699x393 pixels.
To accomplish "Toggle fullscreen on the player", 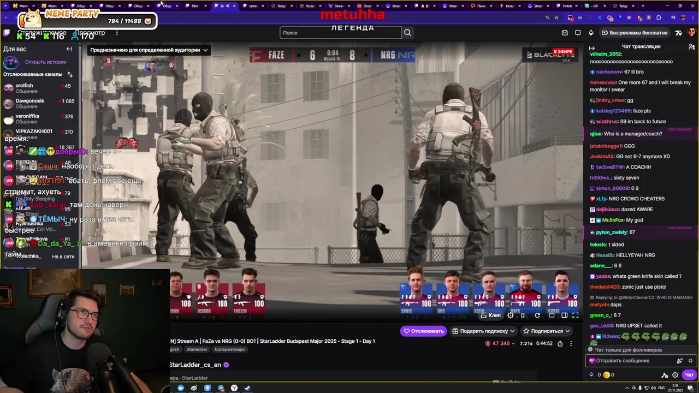I will click(575, 315).
